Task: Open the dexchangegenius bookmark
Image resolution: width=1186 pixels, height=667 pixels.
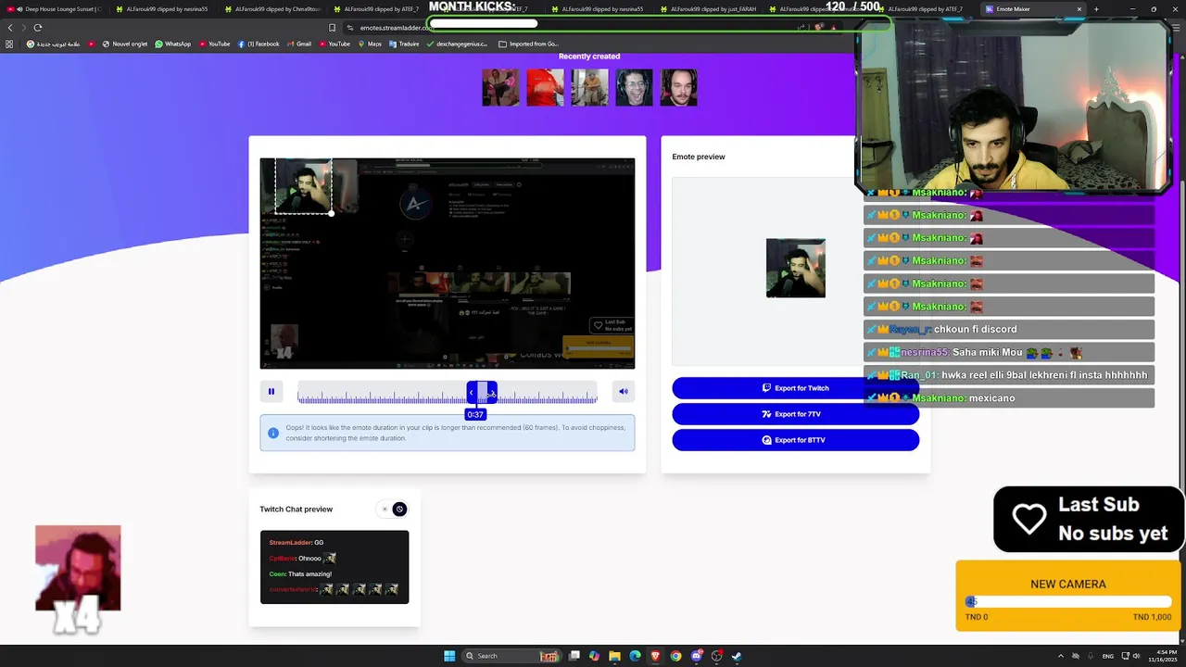Action: click(458, 44)
